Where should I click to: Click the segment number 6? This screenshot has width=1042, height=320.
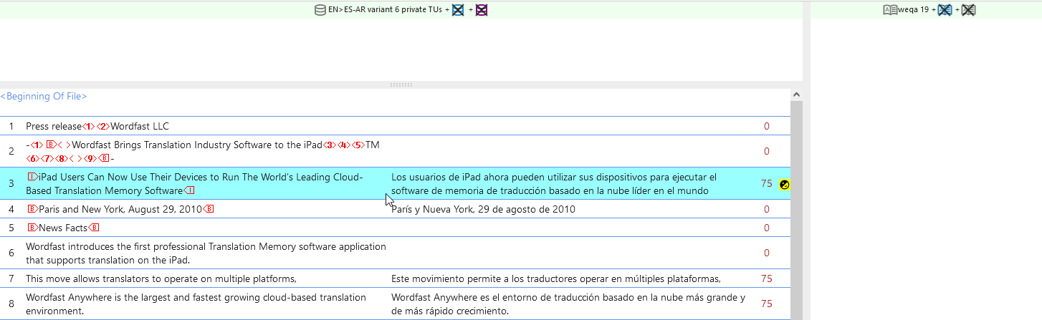(11, 253)
